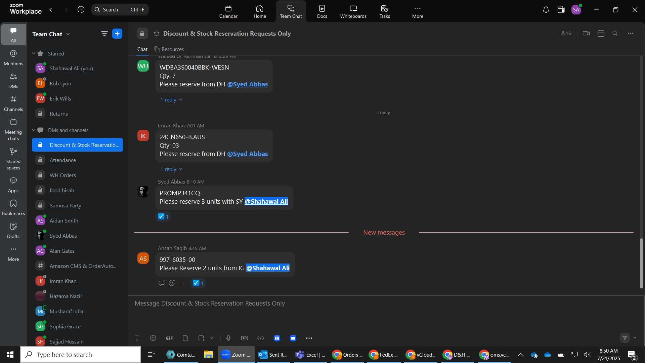645x363 pixels.
Task: Open the All chats sidebar icon
Action: 13,35
